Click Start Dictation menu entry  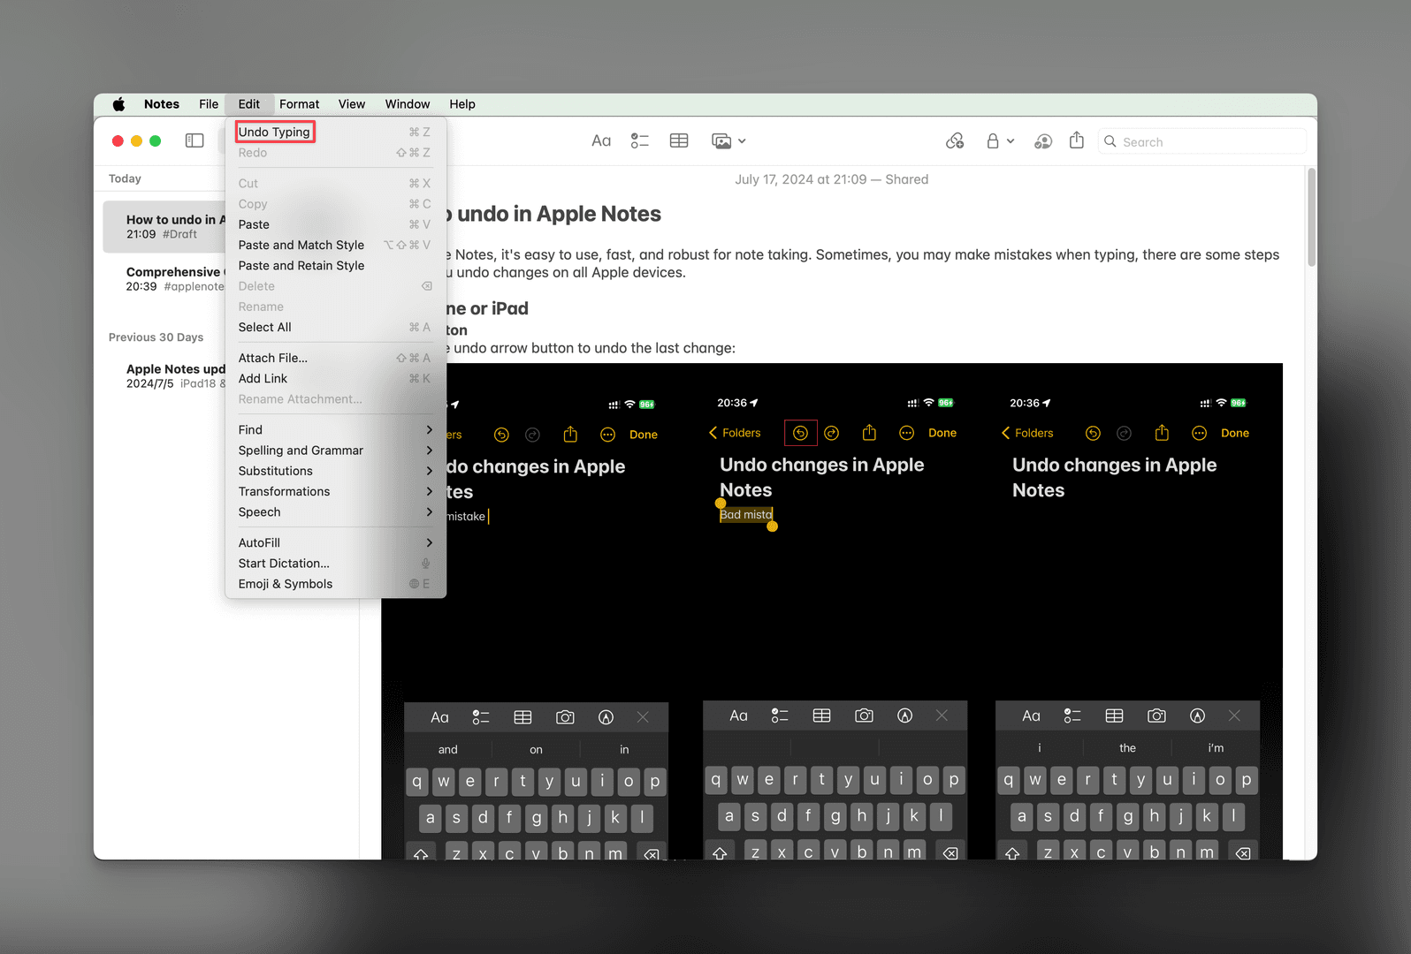coord(284,564)
